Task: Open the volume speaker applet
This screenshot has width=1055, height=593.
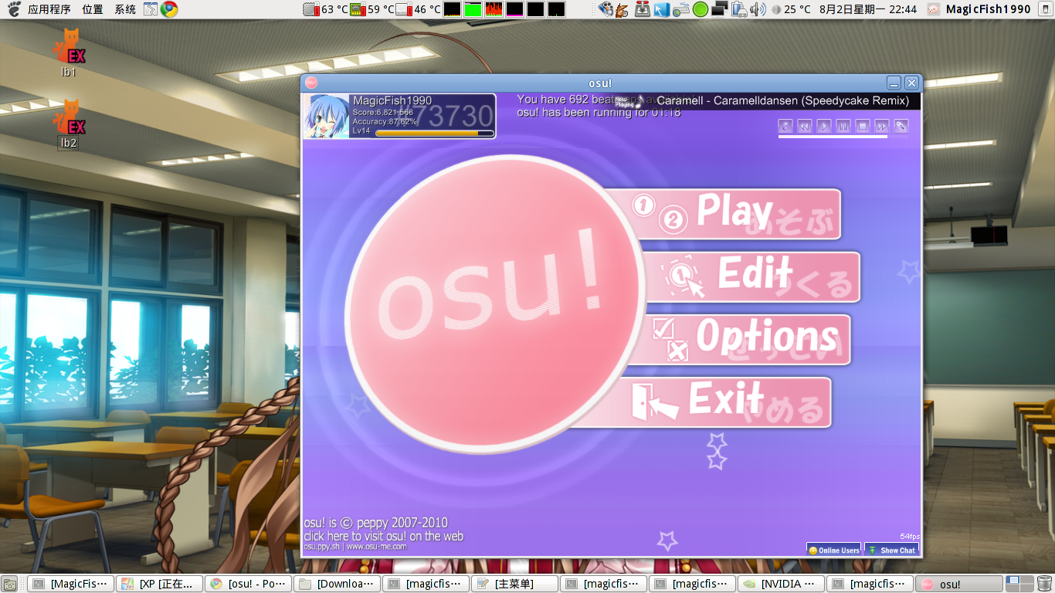Action: click(758, 9)
